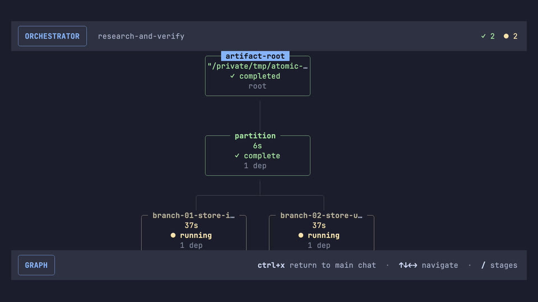Click the slash stages hint
The image size is (538, 302).
(x=499, y=265)
